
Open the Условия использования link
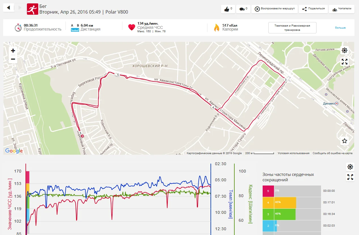pyautogui.click(x=293, y=153)
